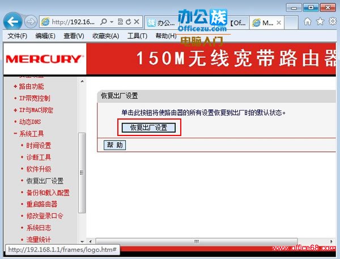Open favorites star icon
Screen dimensions: 340x259
point(320,22)
